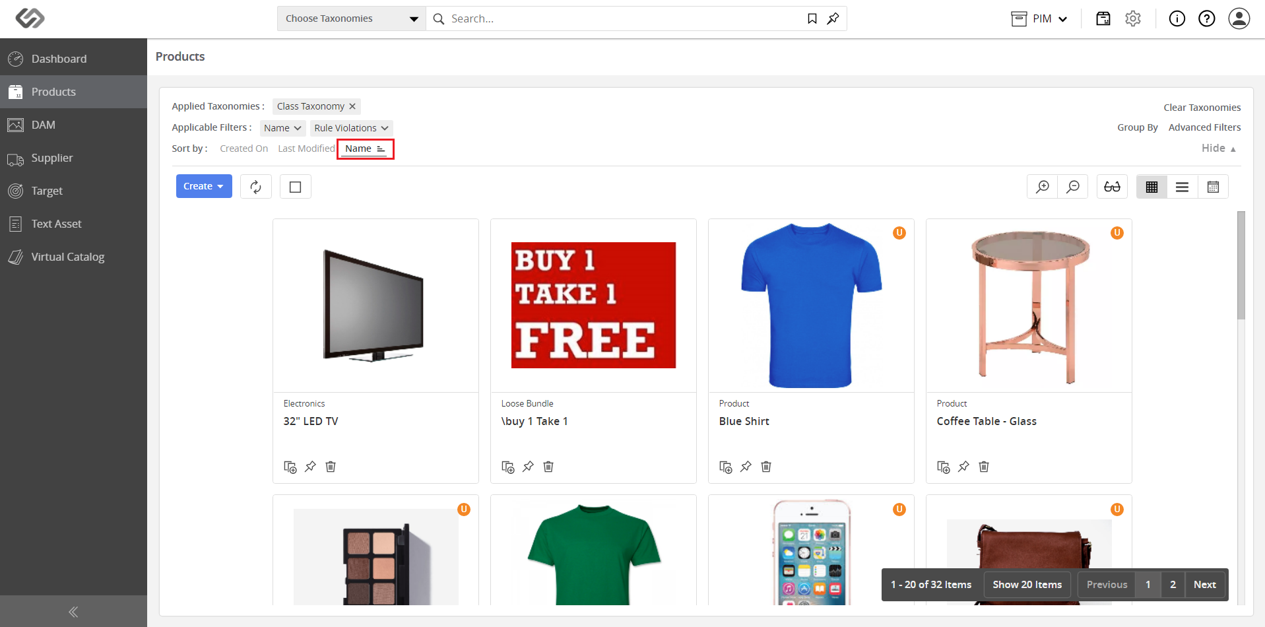This screenshot has width=1265, height=627.
Task: Open the glasses preview icon
Action: point(1112,187)
